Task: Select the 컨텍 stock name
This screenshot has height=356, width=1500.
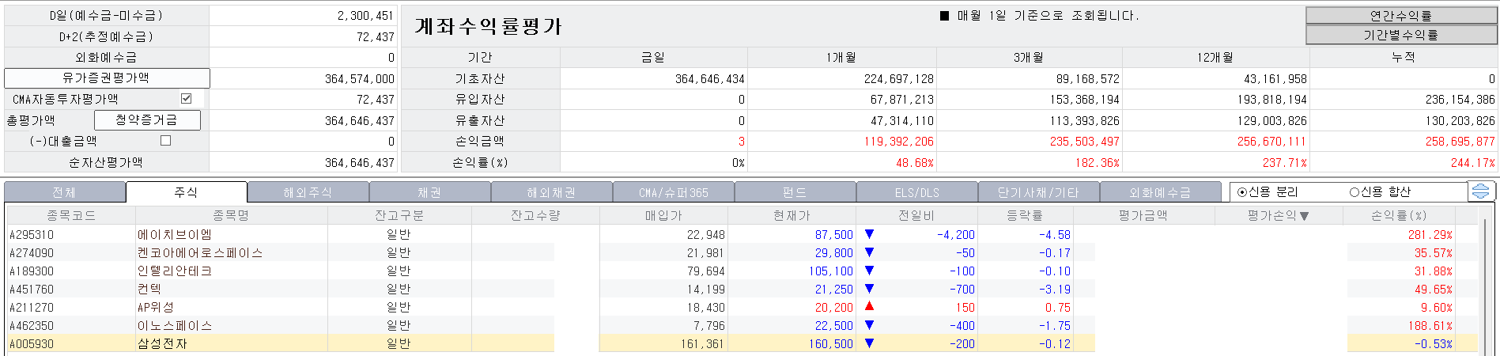Action: coord(149,290)
